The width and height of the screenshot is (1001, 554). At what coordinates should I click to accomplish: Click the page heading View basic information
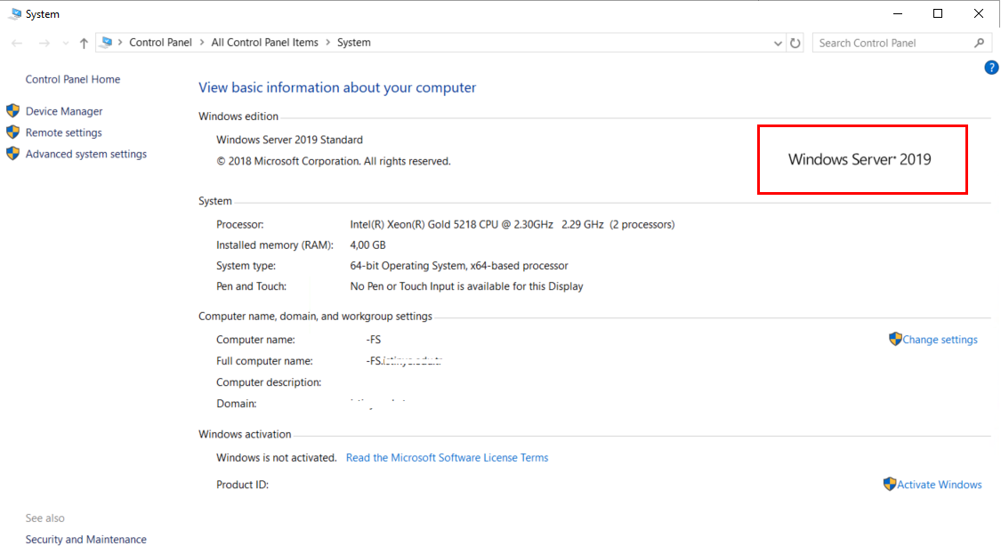click(x=337, y=87)
